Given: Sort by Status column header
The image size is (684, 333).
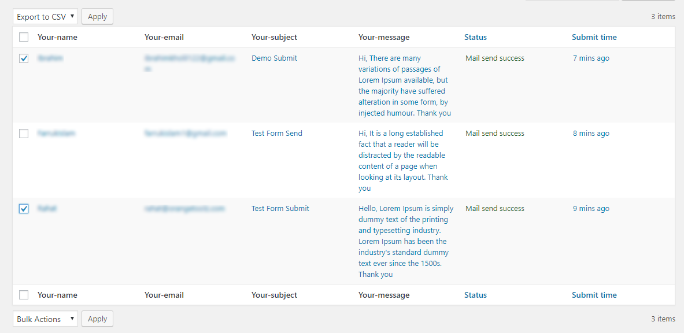Looking at the screenshot, I should [475, 37].
